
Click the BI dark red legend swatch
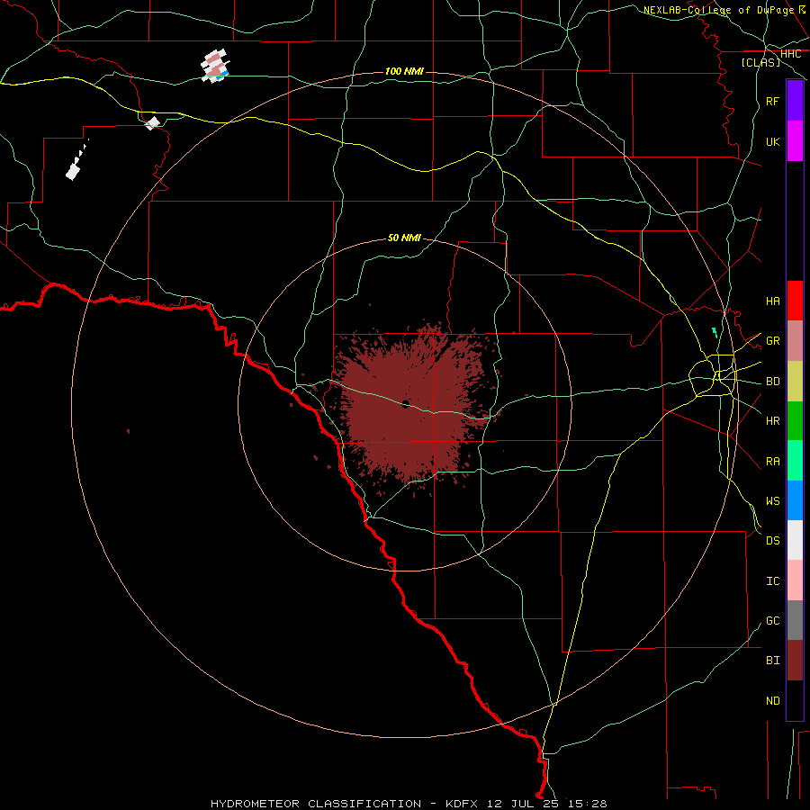point(795,661)
